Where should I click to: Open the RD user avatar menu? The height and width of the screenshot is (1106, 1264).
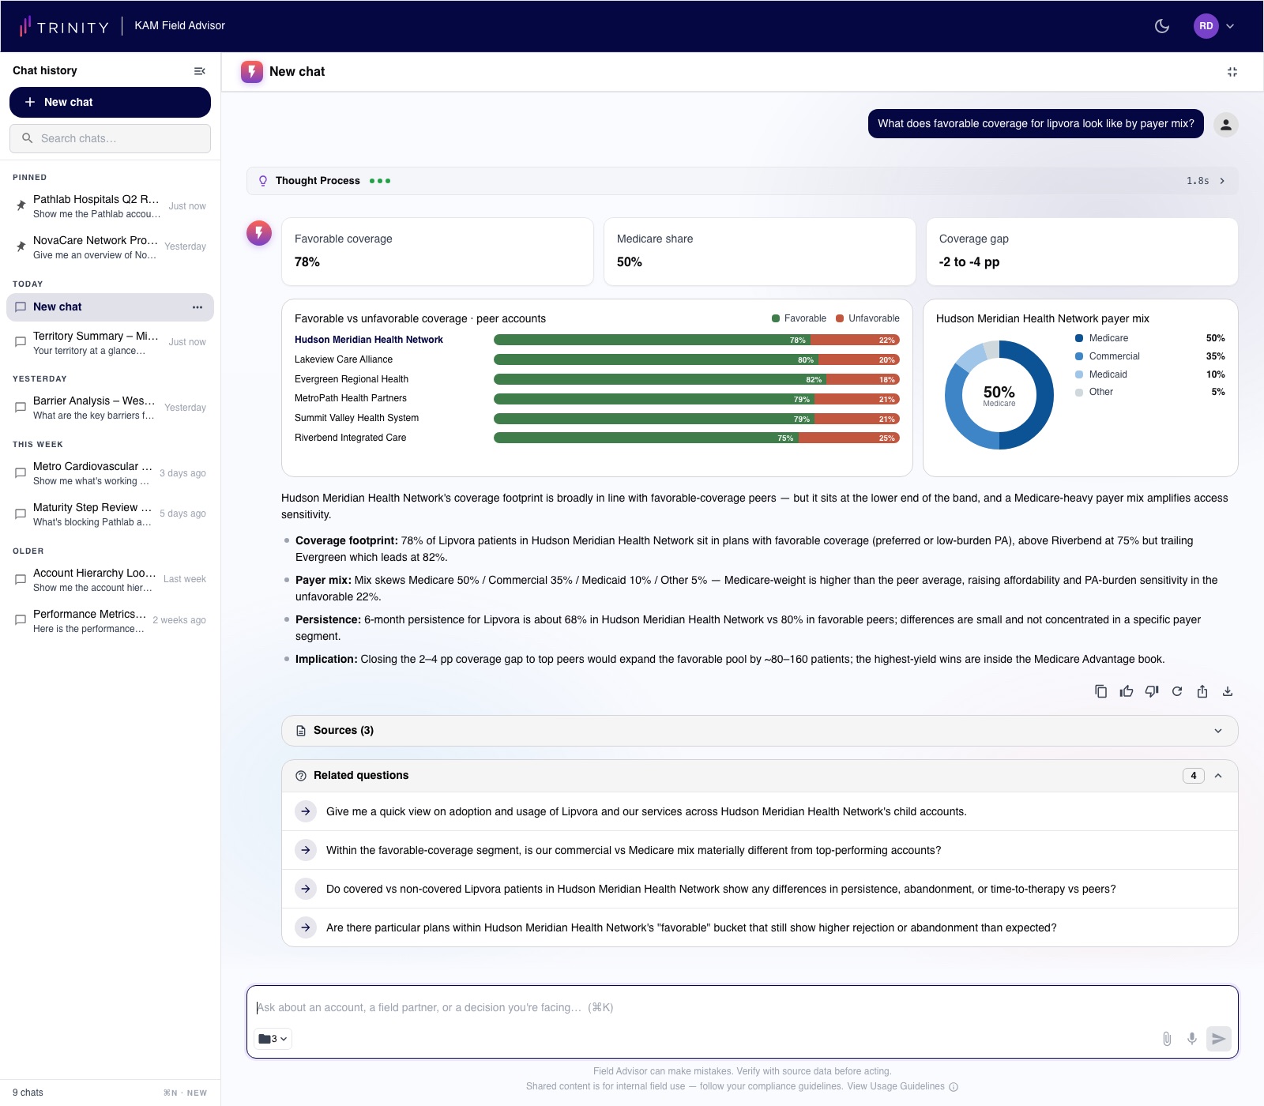click(1206, 26)
